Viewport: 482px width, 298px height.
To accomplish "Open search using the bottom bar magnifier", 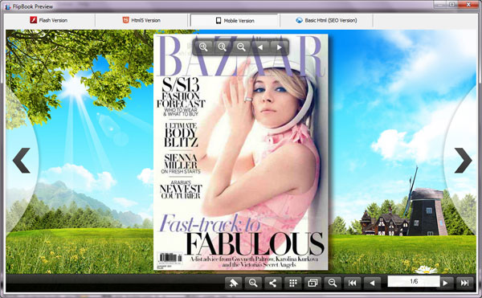I will tap(253, 283).
